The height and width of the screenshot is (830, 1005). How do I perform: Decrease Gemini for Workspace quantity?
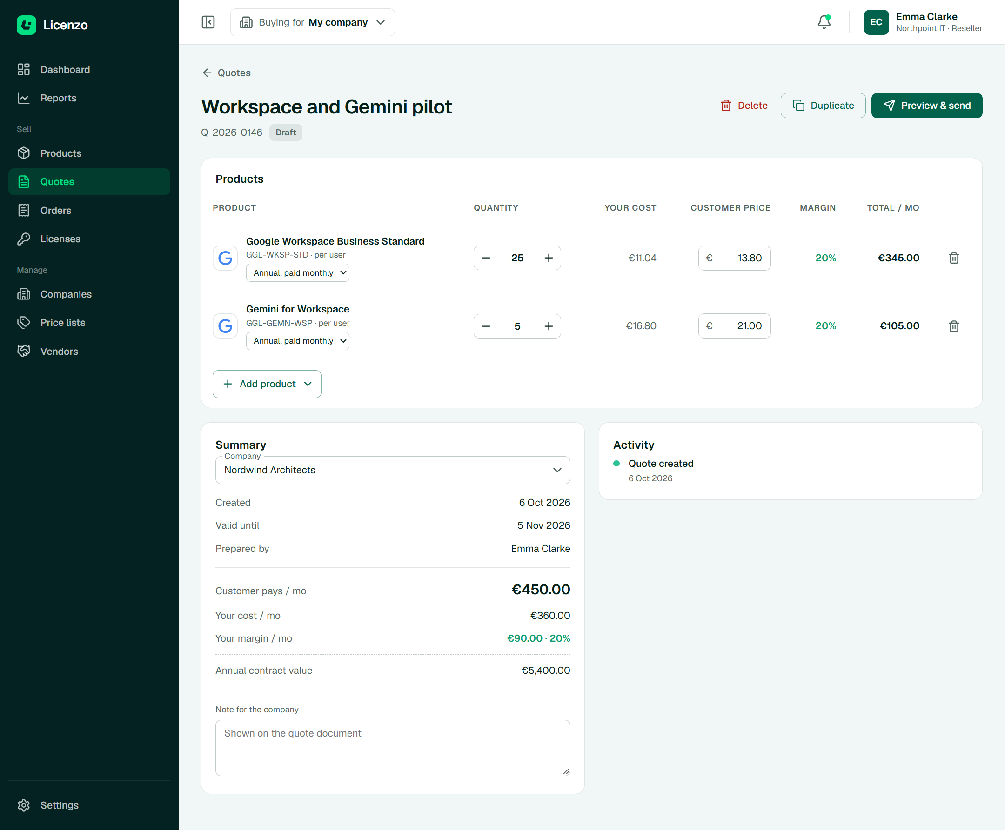point(486,326)
